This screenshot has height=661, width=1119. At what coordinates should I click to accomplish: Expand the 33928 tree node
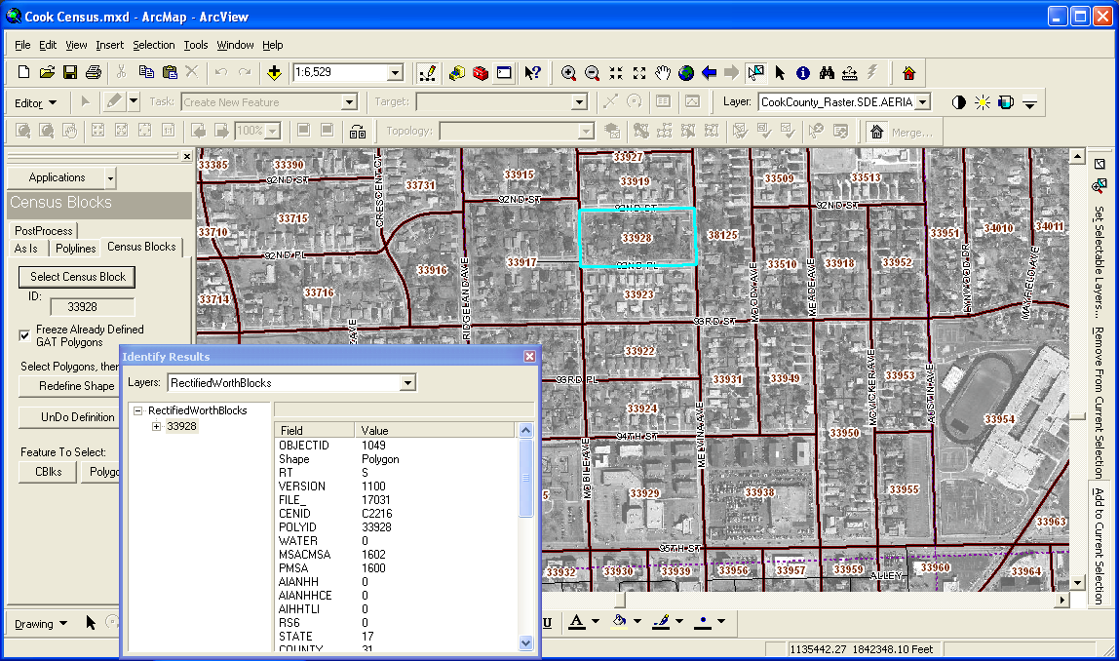[157, 426]
